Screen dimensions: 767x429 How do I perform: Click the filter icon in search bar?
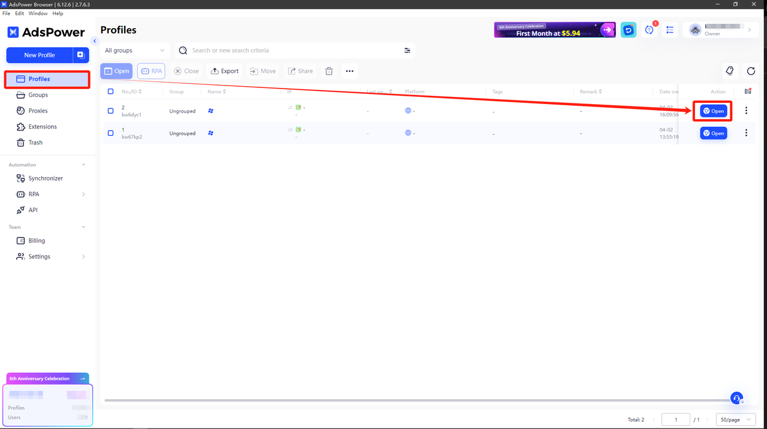coord(407,51)
